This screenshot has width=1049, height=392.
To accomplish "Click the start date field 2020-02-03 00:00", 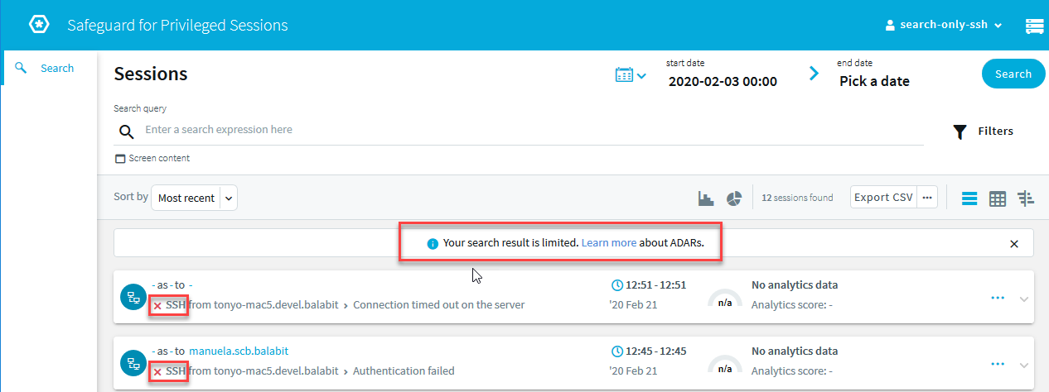I will point(722,81).
